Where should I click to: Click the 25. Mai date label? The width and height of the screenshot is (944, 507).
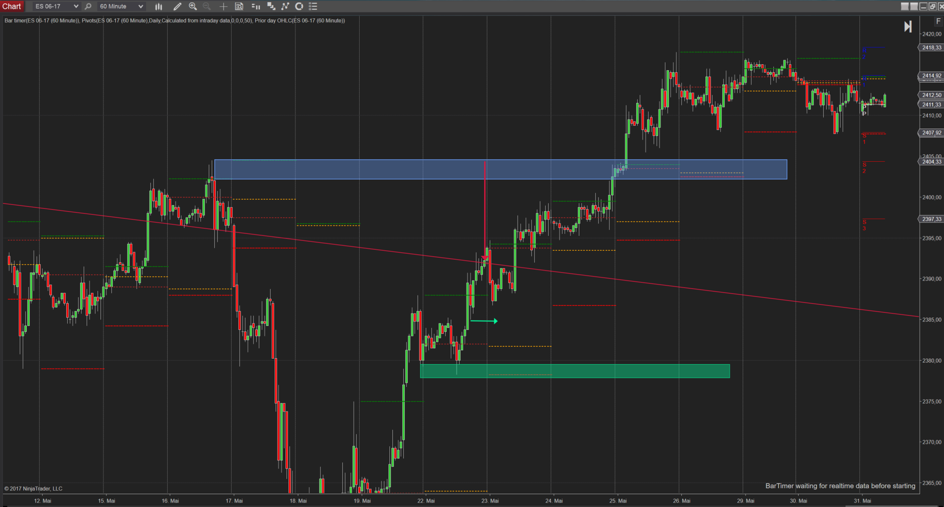pyautogui.click(x=617, y=501)
